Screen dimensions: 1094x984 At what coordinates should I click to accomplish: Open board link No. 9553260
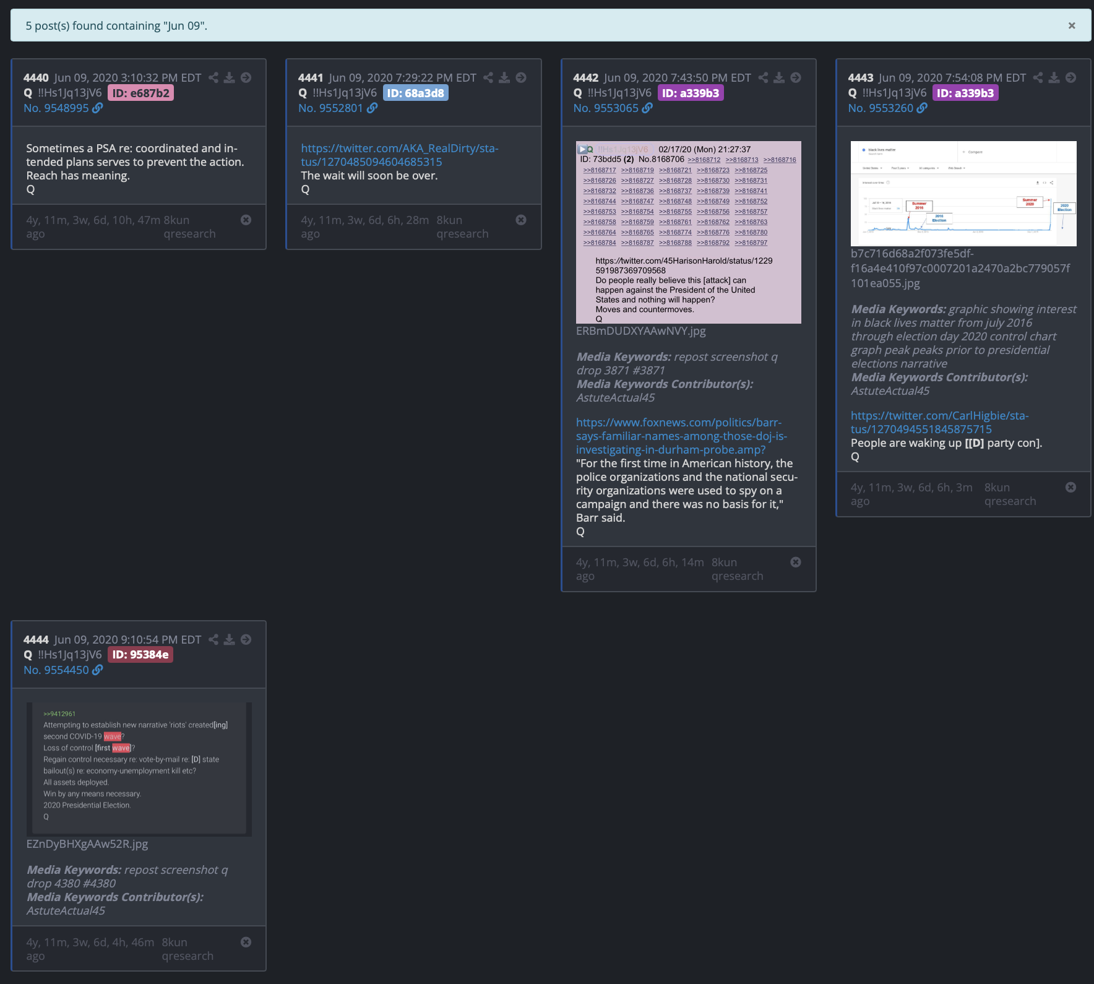point(887,108)
